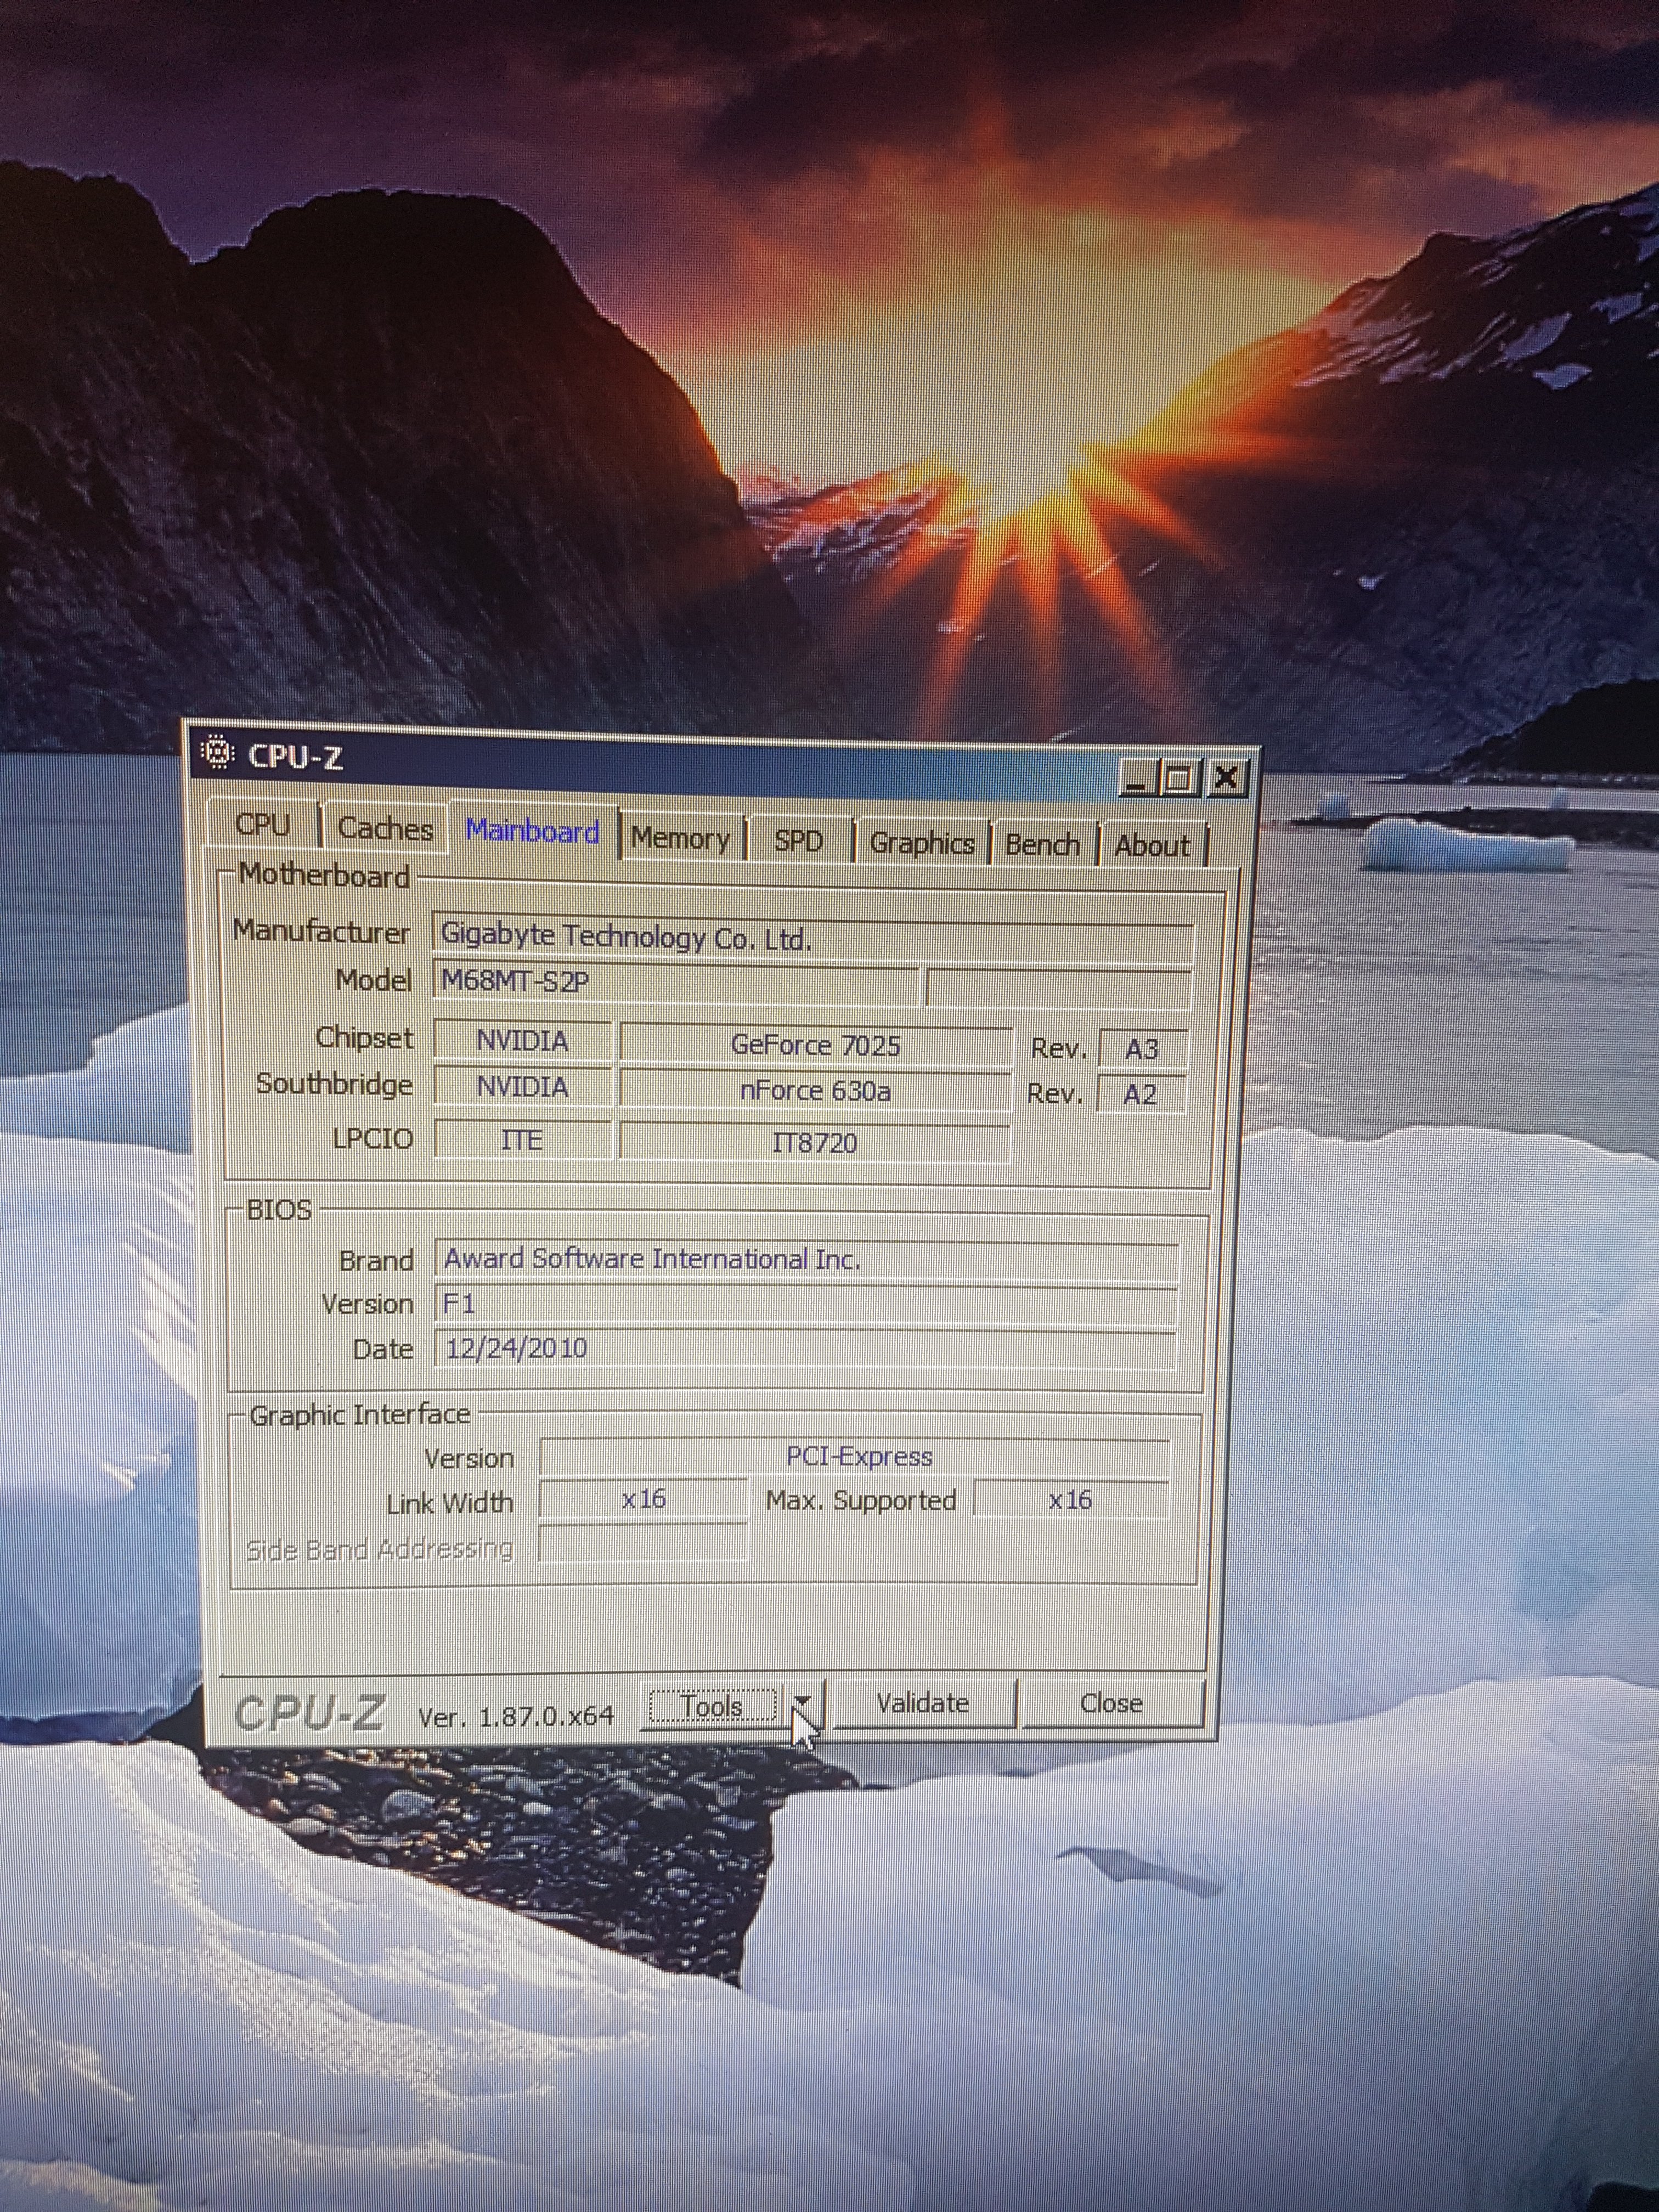Go to the SPD tab
1659x2212 pixels.
point(798,840)
